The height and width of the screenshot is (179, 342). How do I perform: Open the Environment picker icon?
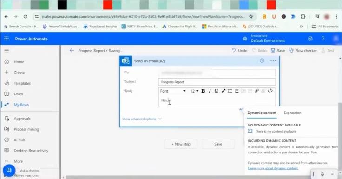(x=245, y=39)
